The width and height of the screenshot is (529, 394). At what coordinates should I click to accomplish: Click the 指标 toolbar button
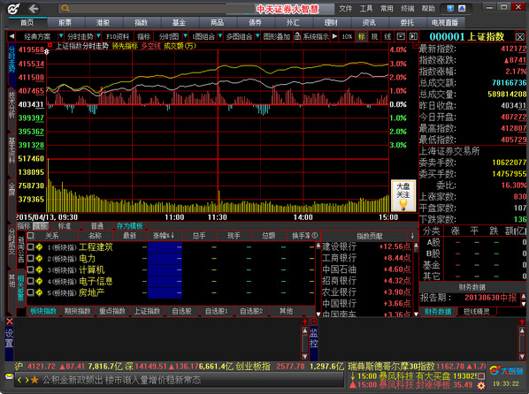(x=143, y=36)
